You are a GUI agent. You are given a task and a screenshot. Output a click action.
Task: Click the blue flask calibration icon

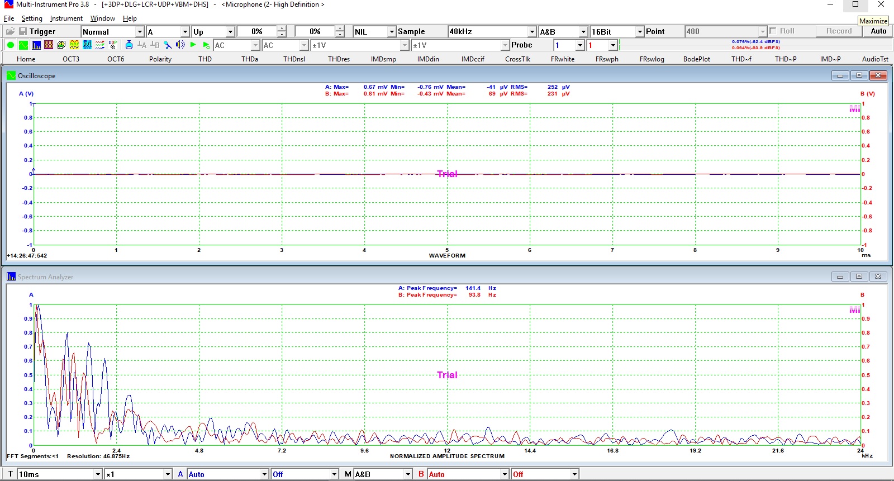pyautogui.click(x=129, y=45)
